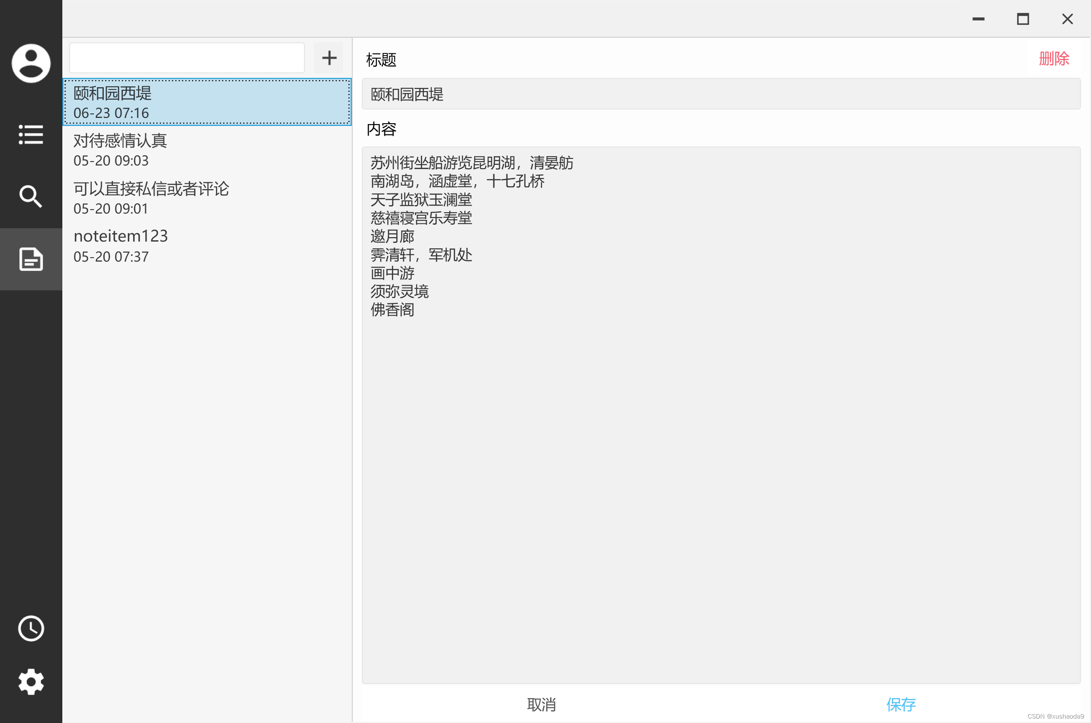
Task: Click the red 删除 delete button
Action: [x=1054, y=59]
